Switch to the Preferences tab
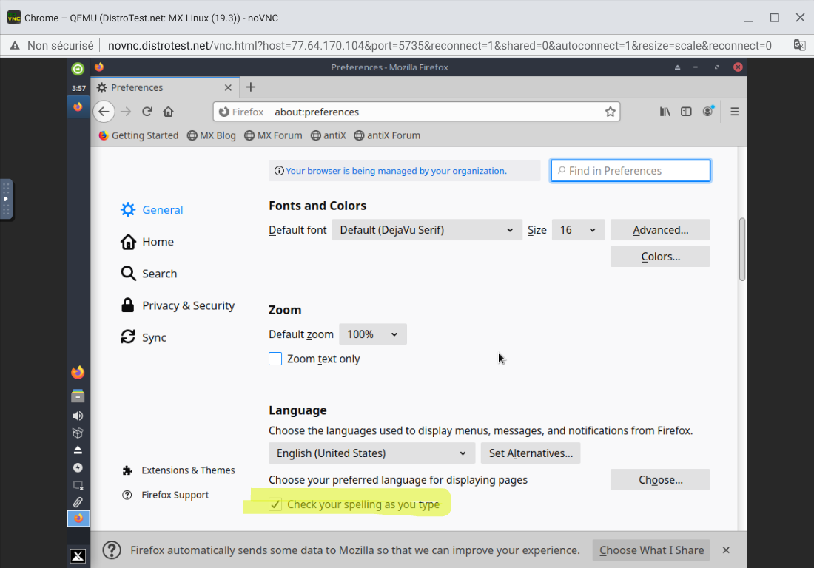Image resolution: width=814 pixels, height=568 pixels. (x=165, y=87)
